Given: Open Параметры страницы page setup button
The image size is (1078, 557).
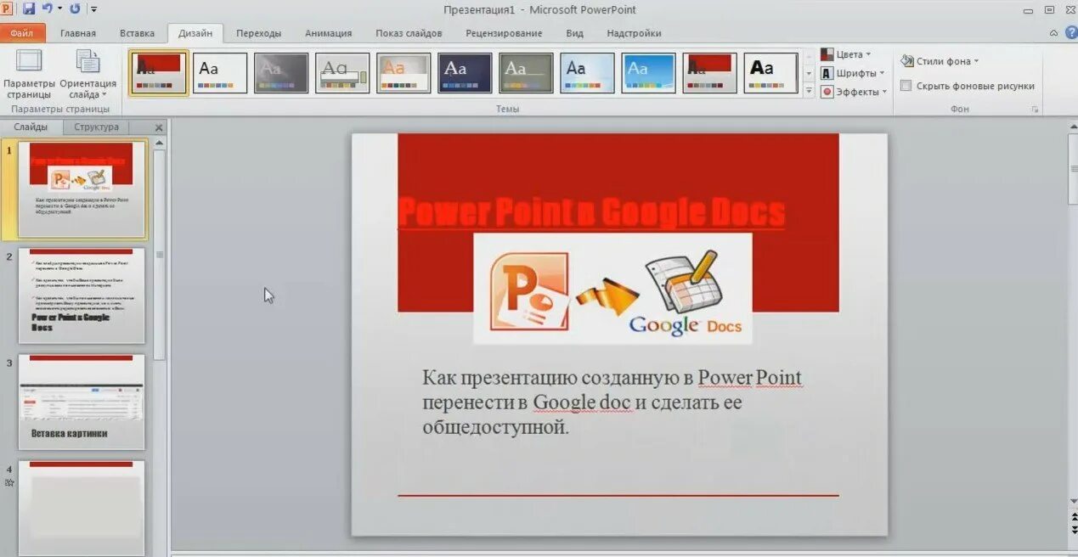Looking at the screenshot, I should click(x=29, y=75).
